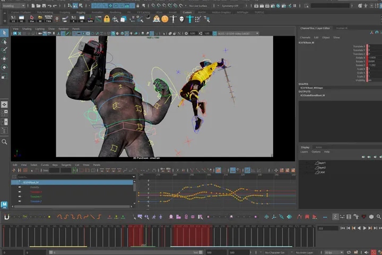Viewport: 382px width, 255px height.
Task: Click the Bonus Tool shelf icon
Action: pos(48,19)
